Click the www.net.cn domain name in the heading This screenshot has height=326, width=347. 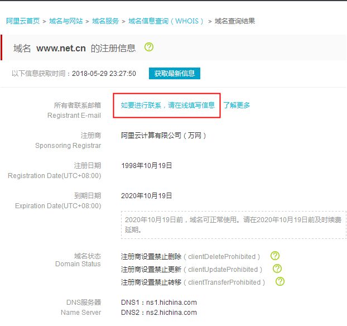coord(61,48)
